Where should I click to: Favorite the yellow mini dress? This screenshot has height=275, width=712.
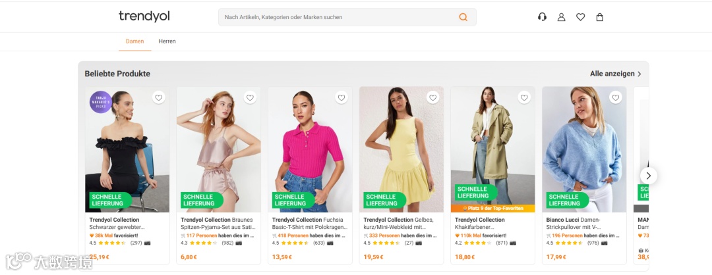point(432,97)
